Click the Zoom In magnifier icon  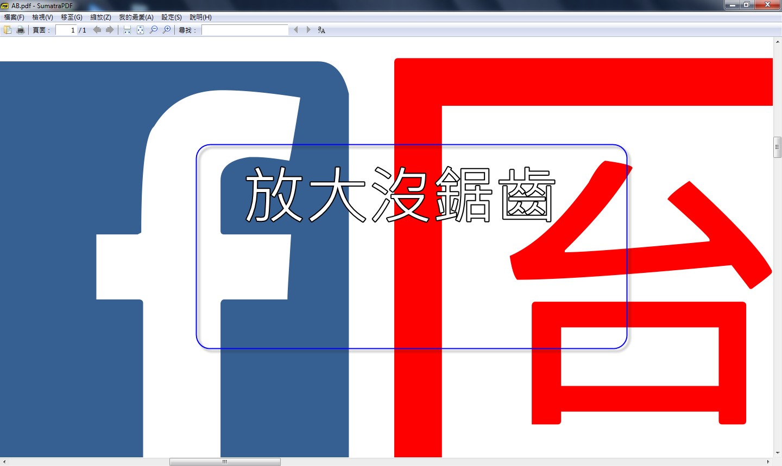[x=167, y=30]
